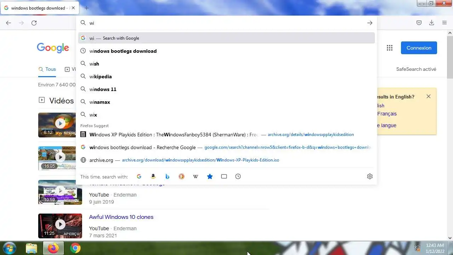Dismiss the English results language box

pyautogui.click(x=429, y=96)
